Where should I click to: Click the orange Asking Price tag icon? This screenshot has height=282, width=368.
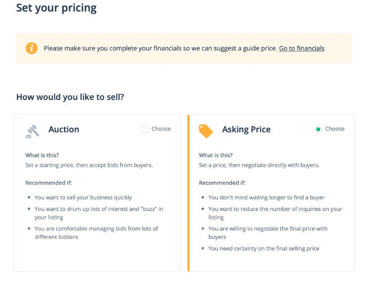(206, 131)
